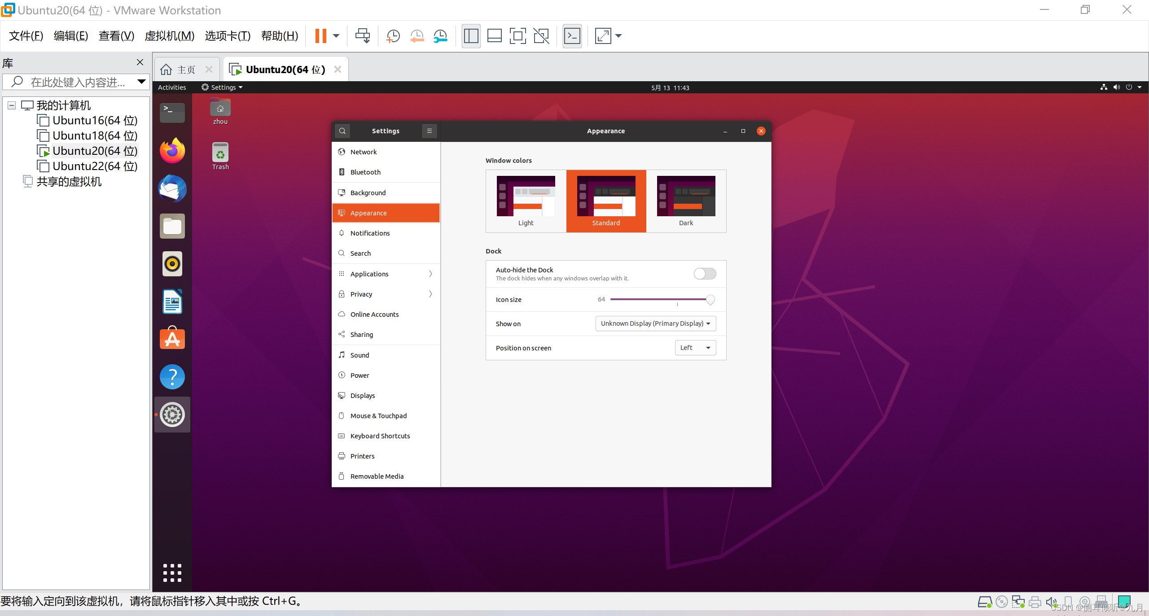
Task: Open Background settings in sidebar
Action: tap(368, 192)
